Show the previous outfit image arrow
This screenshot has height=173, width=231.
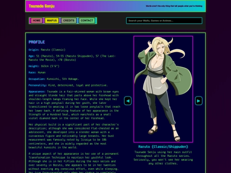(x=128, y=101)
